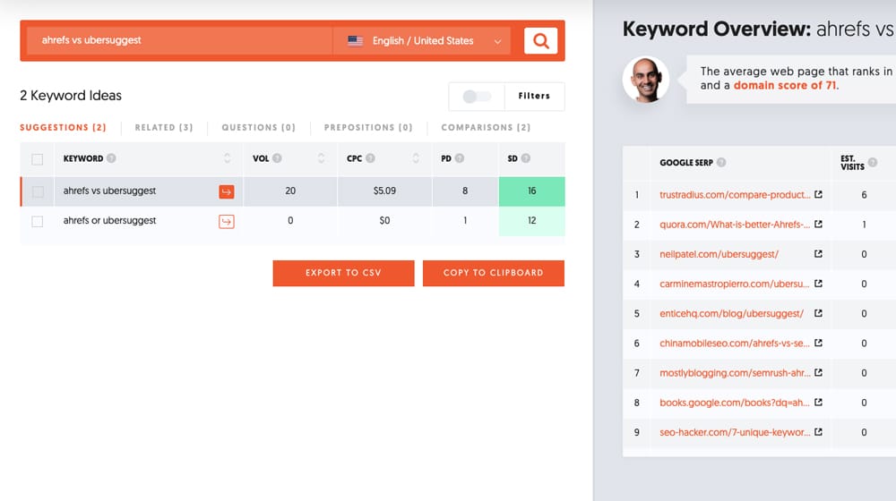This screenshot has width=896, height=501.
Task: Click EXPORT TO CSV button
Action: [343, 273]
